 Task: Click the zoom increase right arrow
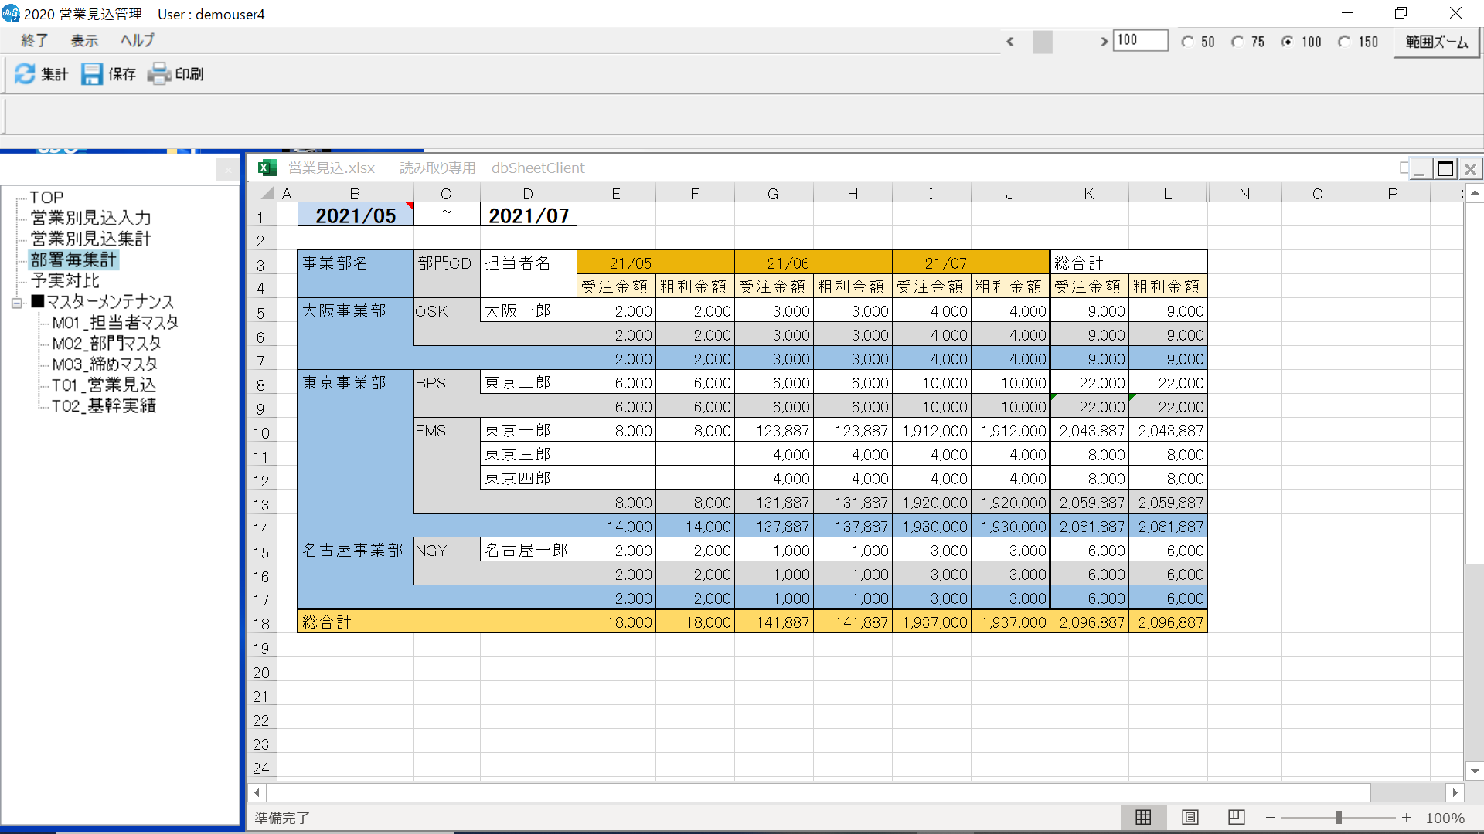[x=1104, y=42]
